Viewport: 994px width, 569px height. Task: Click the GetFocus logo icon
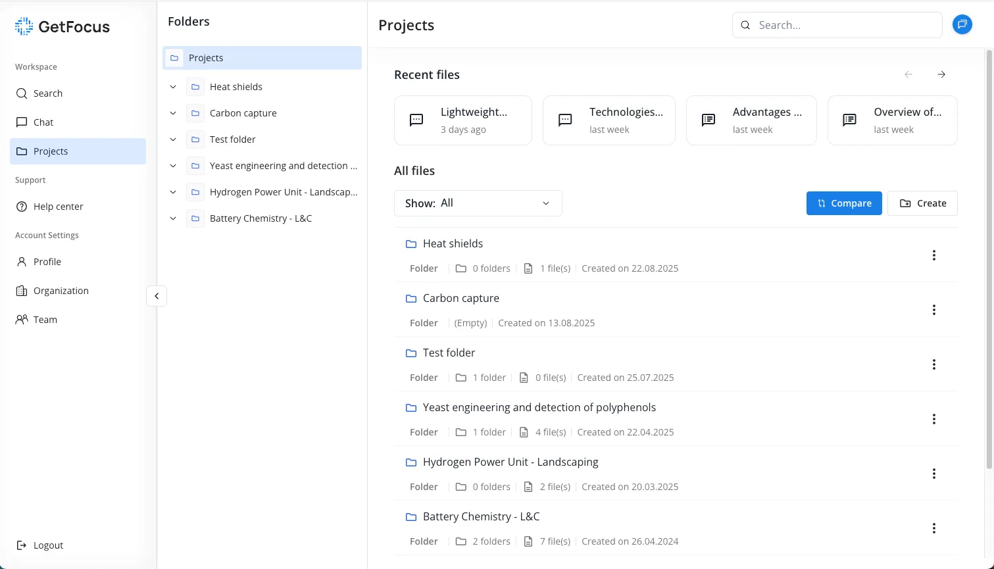pos(24,26)
